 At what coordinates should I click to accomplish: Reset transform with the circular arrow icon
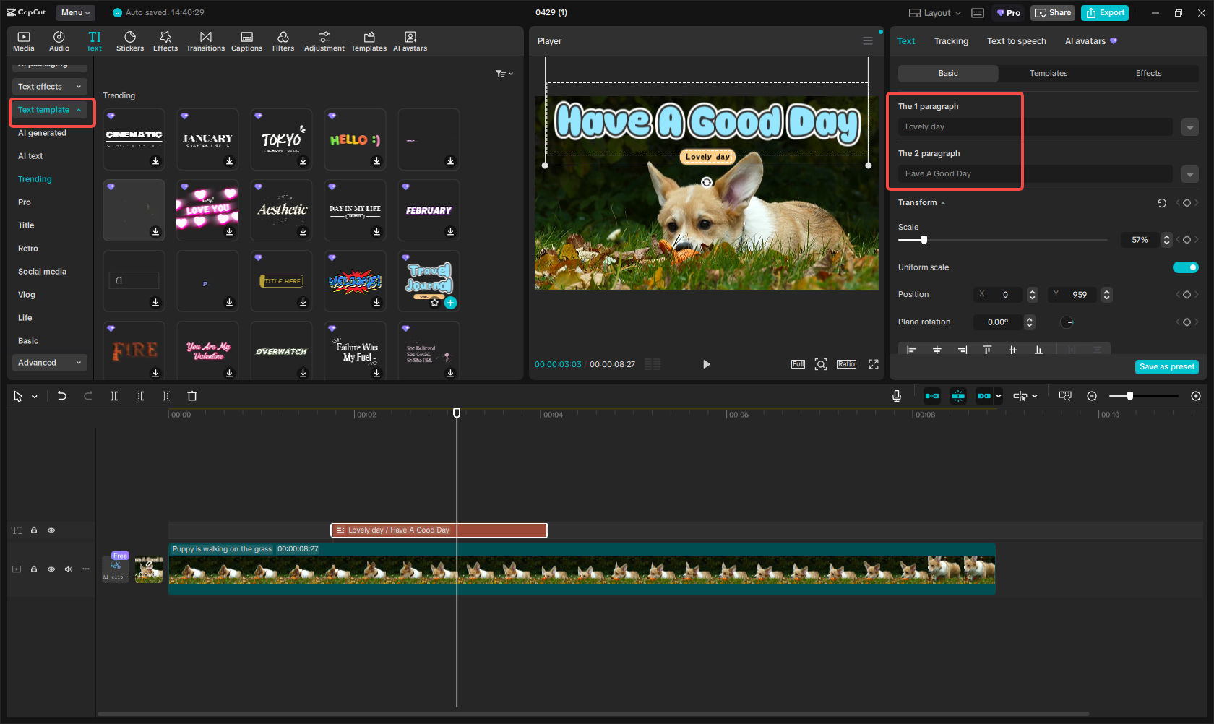1161,203
